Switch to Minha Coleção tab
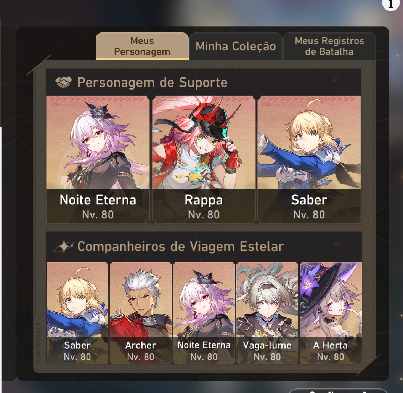 [236, 46]
